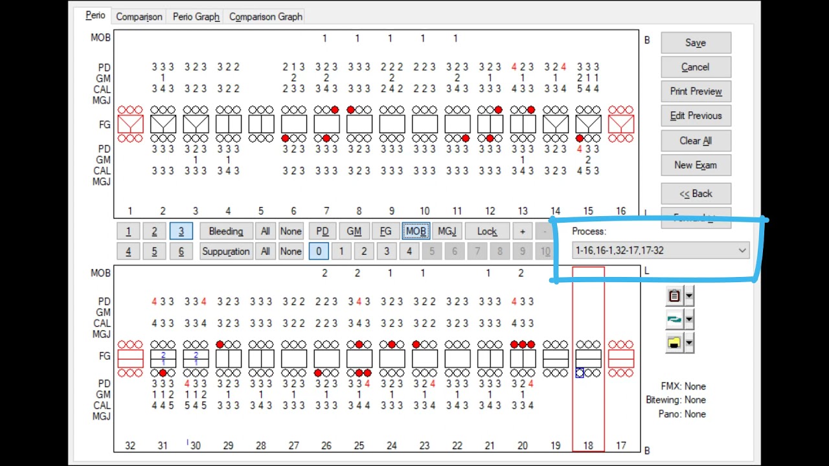The height and width of the screenshot is (466, 829).
Task: Select site button 3
Action: point(181,231)
